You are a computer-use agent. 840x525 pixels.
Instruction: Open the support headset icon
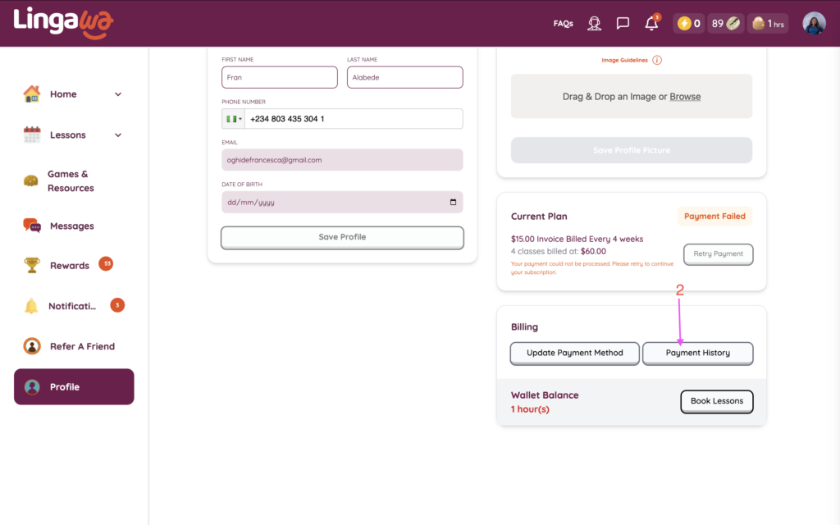(x=595, y=24)
